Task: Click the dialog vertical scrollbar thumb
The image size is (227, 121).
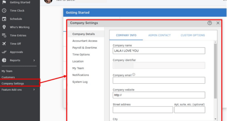Action: pos(215,71)
